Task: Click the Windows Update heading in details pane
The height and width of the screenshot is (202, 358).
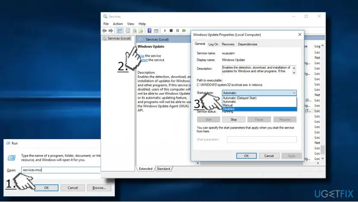Action: (151, 46)
